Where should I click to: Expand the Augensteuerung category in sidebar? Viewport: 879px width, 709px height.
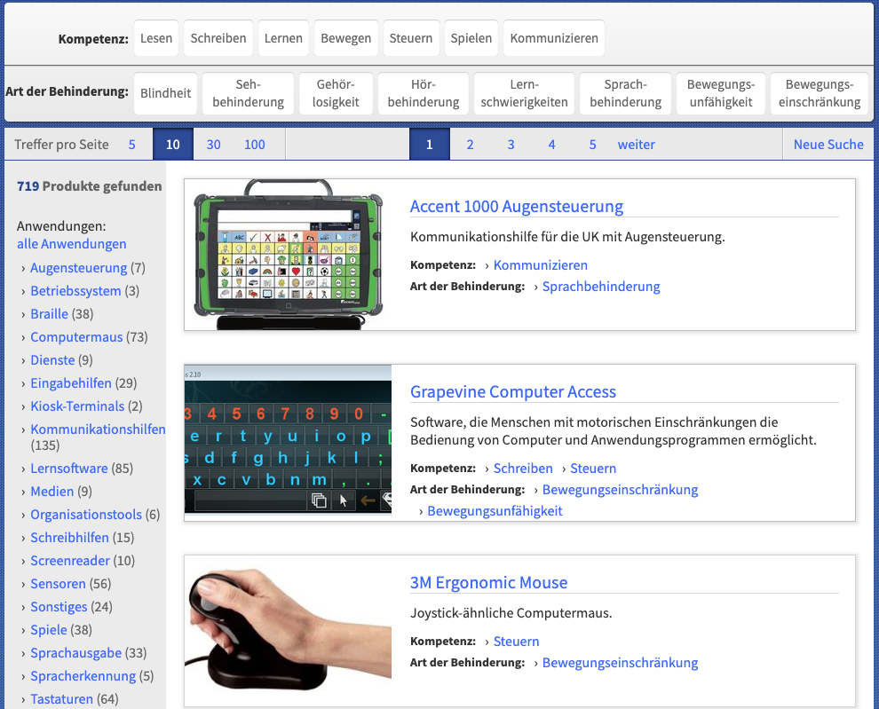coord(78,268)
